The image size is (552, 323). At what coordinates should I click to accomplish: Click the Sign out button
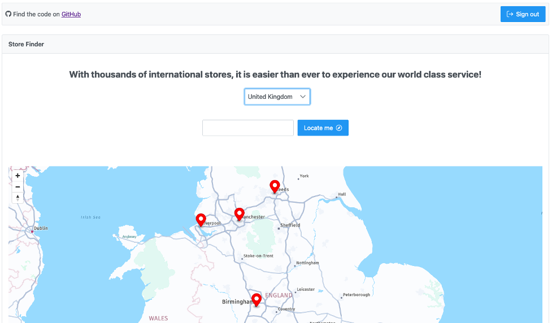523,14
